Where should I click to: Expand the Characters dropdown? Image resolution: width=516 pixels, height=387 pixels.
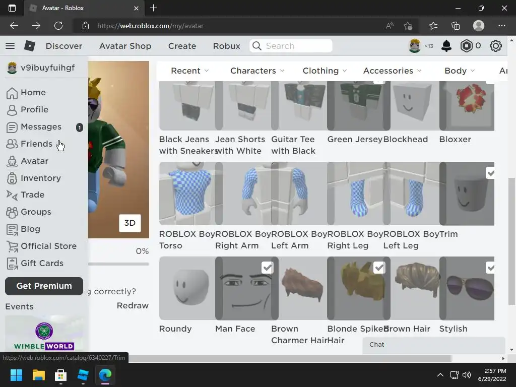pos(257,71)
